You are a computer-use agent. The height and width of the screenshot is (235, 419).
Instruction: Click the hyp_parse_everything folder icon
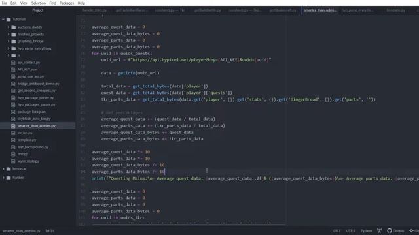click(14, 48)
